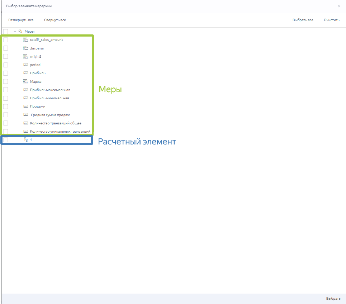Click the calculated measure icon beside calciif_sales_amount
346x304 pixels.
click(x=25, y=40)
